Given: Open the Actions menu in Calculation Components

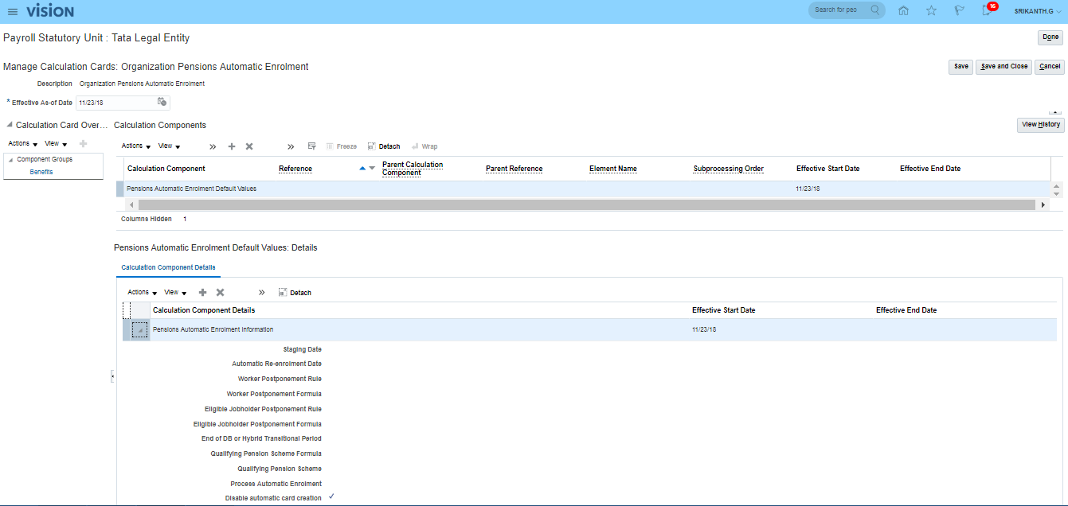Looking at the screenshot, I should pos(135,146).
